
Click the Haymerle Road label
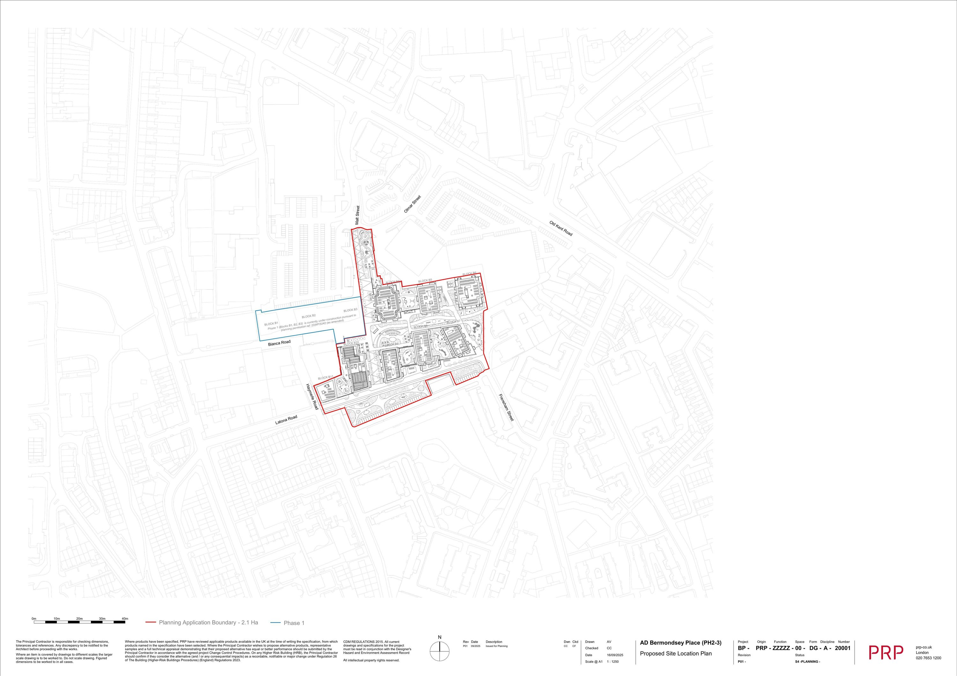pos(312,397)
